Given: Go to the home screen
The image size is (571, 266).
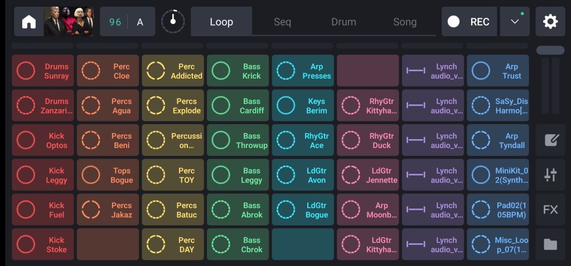Looking at the screenshot, I should 28,22.
